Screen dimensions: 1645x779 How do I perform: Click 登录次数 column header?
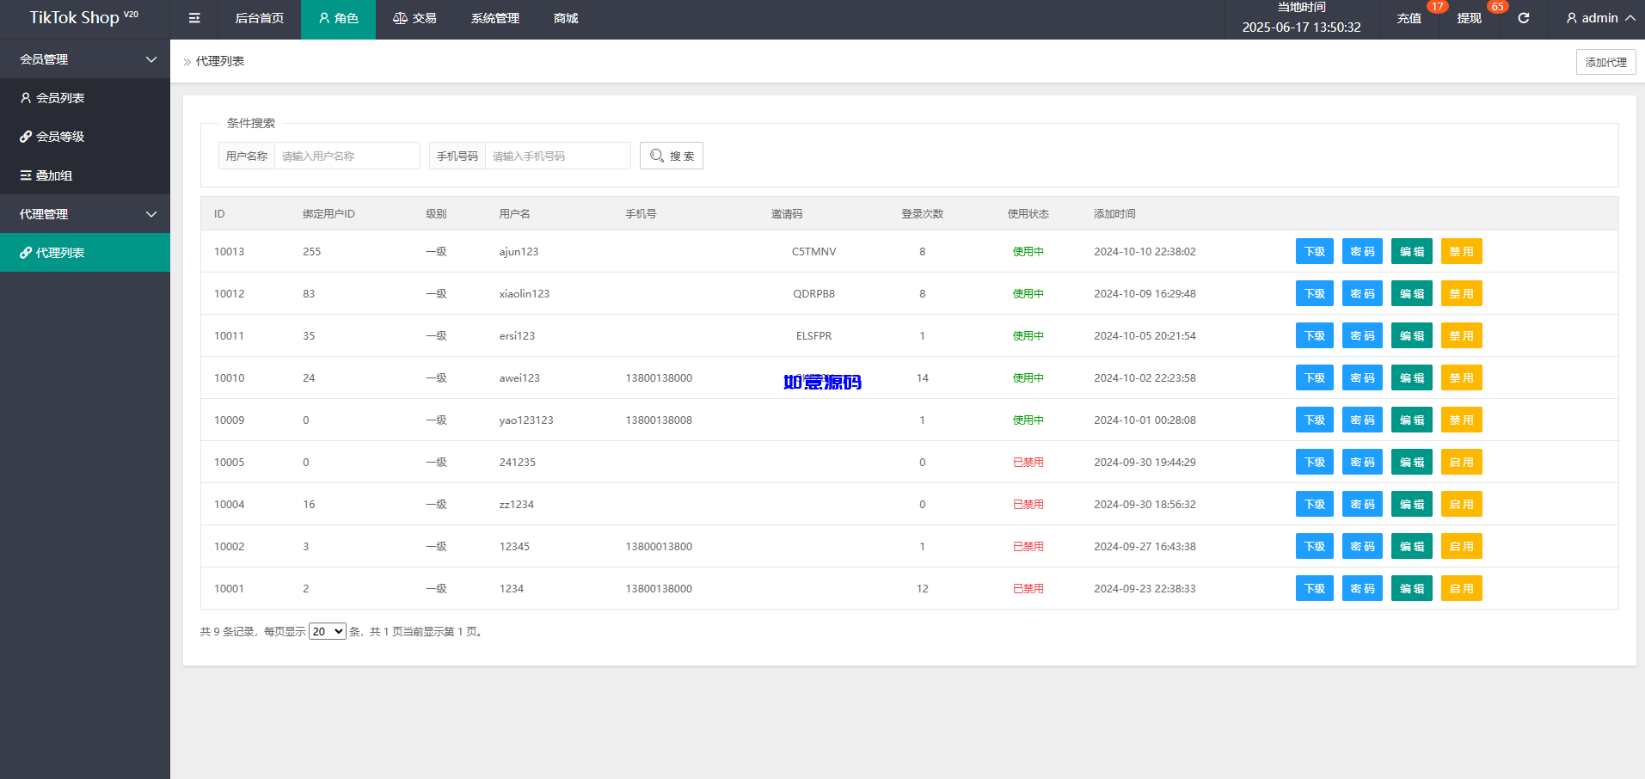click(922, 213)
